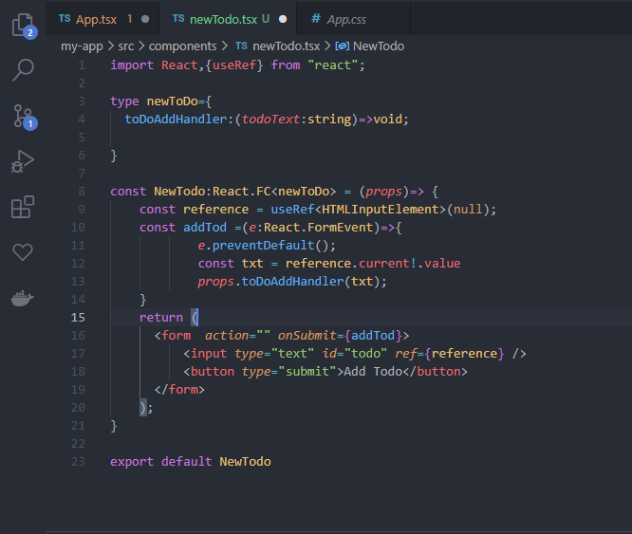Screen dimensions: 632x534
Task: Open the Run and Debug view
Action: point(23,161)
